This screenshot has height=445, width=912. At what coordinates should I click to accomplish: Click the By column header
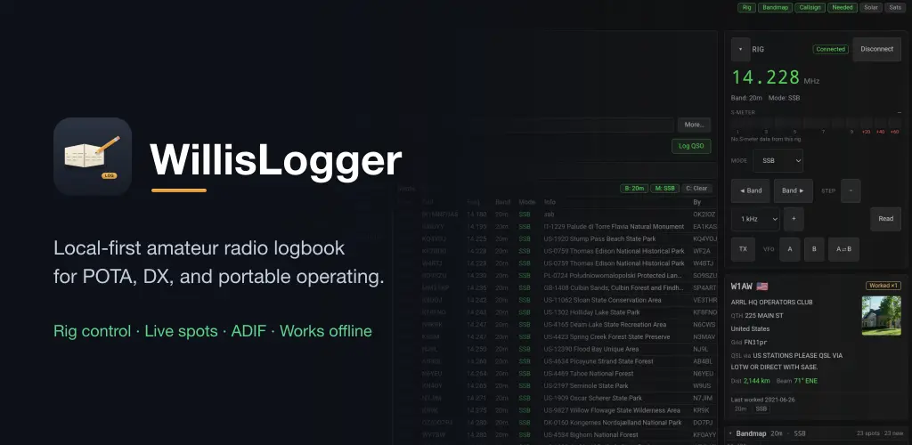pos(696,202)
